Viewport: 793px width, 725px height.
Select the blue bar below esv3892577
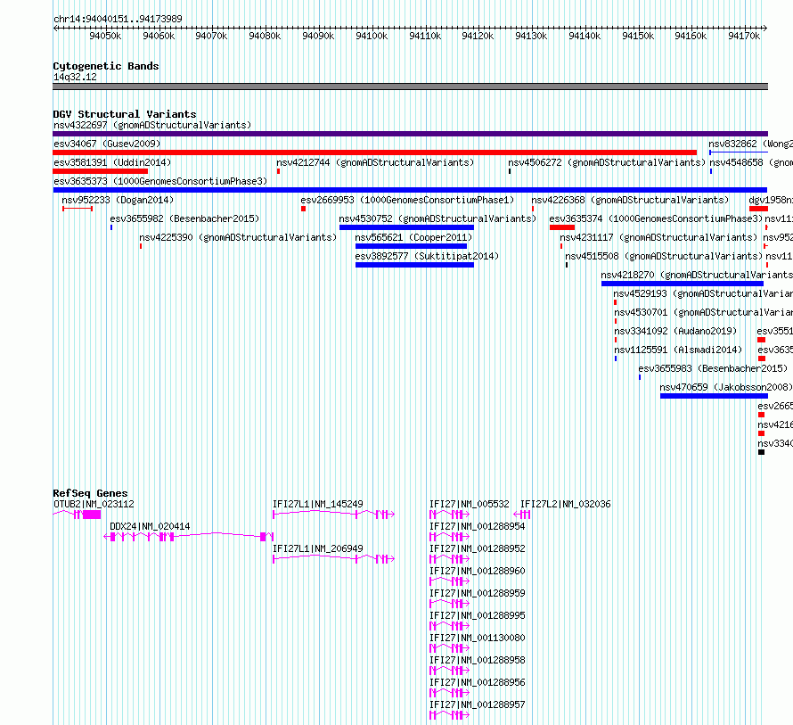pyautogui.click(x=414, y=265)
